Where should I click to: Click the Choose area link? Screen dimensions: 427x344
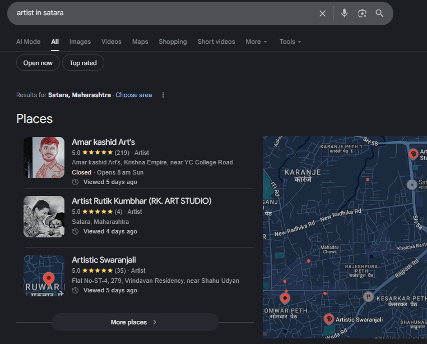[x=134, y=95]
